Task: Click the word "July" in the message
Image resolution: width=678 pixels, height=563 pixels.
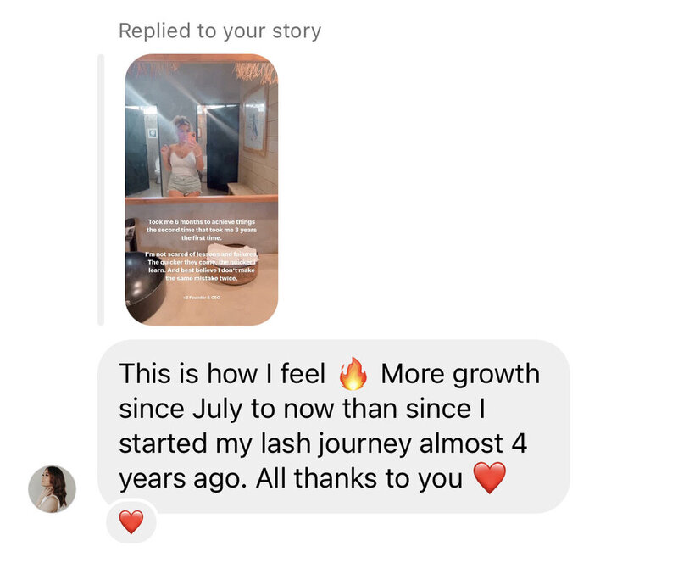Action: tap(216, 410)
